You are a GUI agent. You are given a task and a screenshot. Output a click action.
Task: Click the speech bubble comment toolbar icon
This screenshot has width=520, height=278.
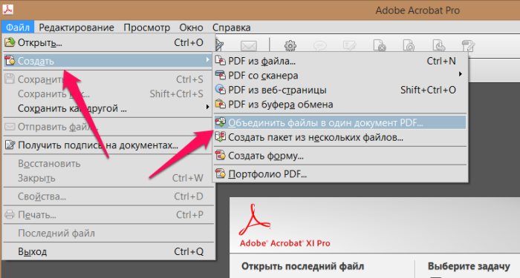click(319, 46)
